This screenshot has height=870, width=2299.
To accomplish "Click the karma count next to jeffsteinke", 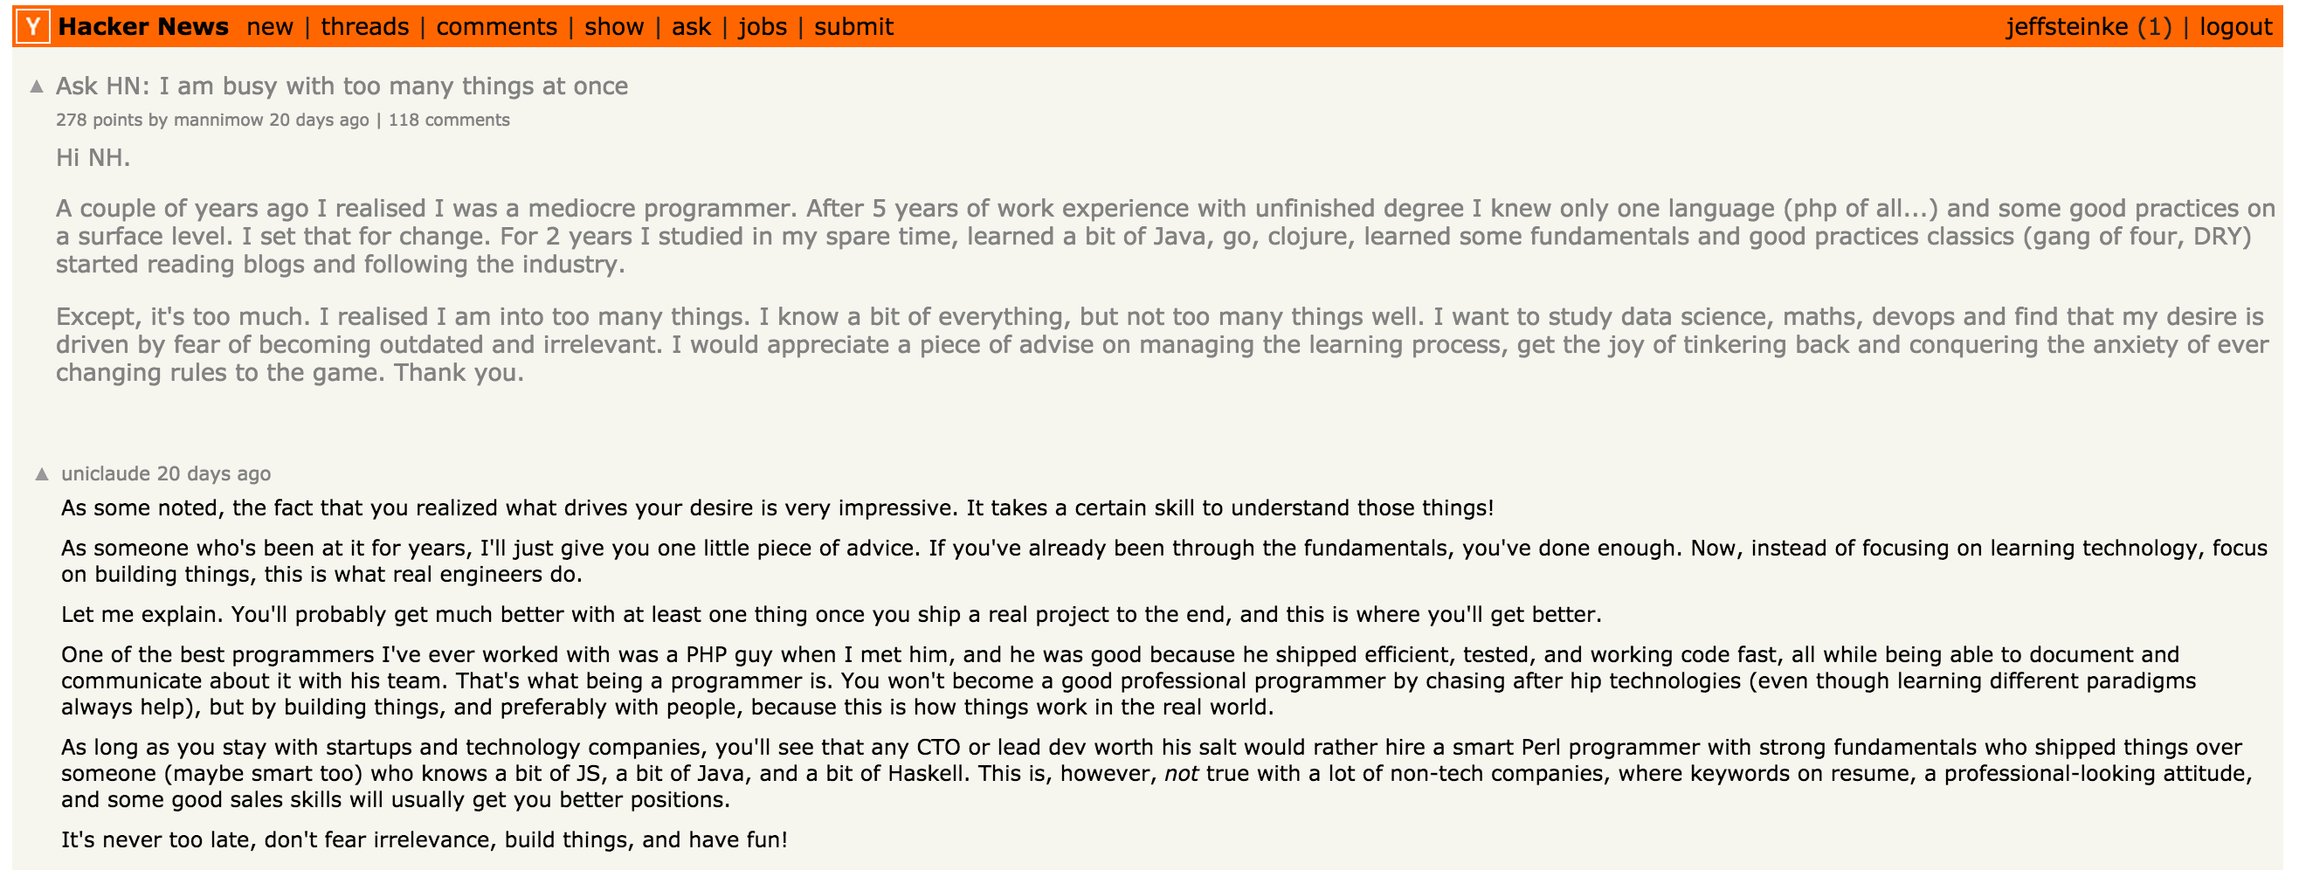I will (2154, 27).
